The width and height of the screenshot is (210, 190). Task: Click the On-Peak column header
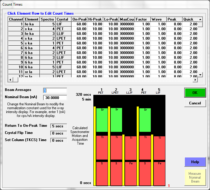pyautogui.click(x=79, y=19)
